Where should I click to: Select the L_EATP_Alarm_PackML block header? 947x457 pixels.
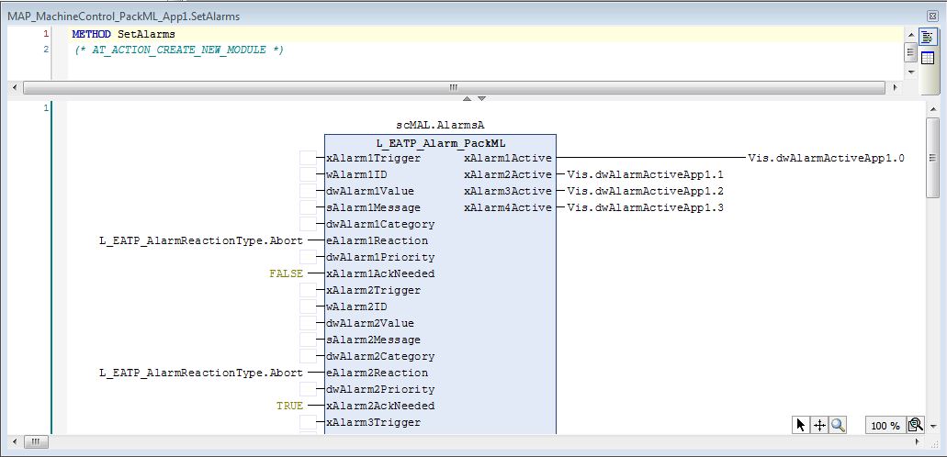click(x=440, y=143)
